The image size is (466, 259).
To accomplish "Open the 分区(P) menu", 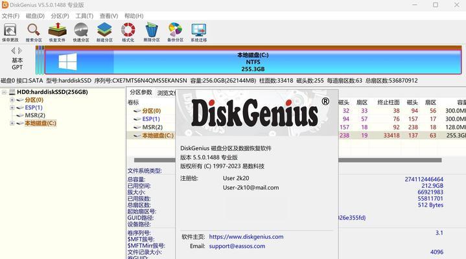I will click(60, 16).
